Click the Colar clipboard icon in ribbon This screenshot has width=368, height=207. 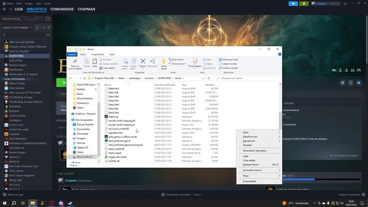coord(94,63)
